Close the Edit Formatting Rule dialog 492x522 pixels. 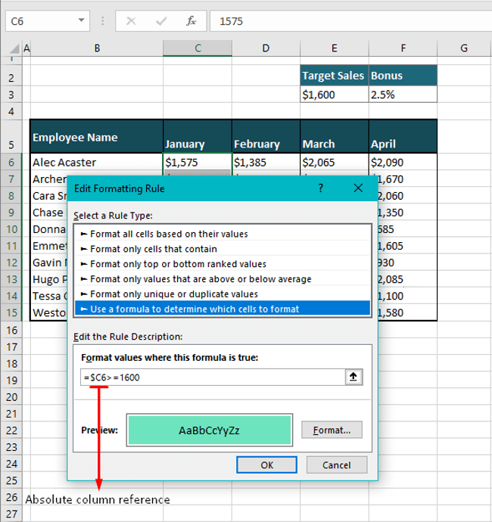pos(358,188)
